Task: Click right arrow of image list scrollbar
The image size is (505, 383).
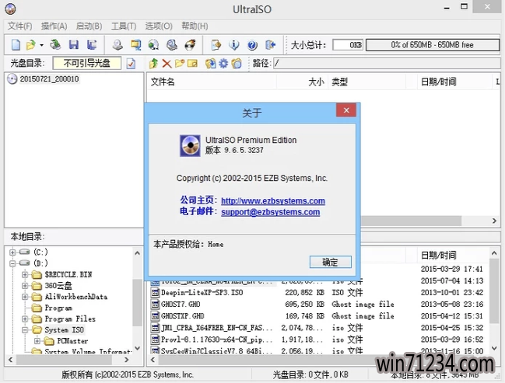Action: click(x=494, y=221)
